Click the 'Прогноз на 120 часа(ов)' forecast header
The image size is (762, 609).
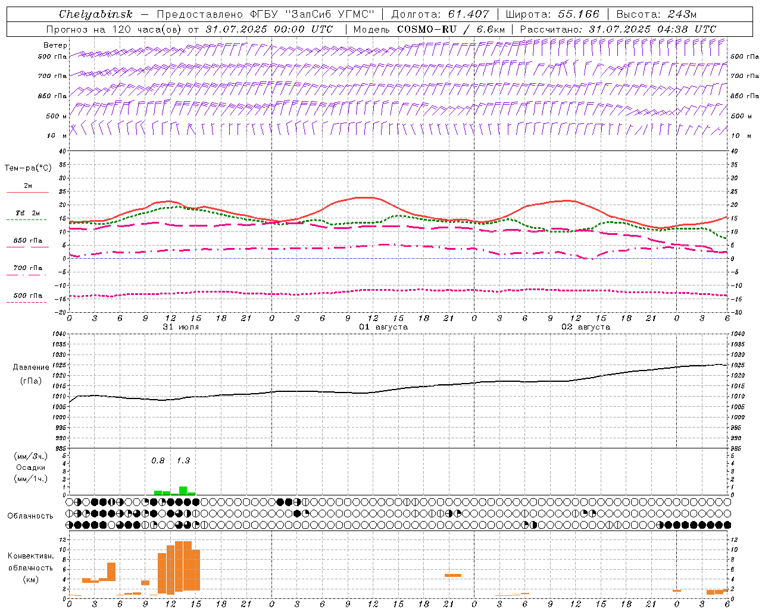(x=114, y=29)
